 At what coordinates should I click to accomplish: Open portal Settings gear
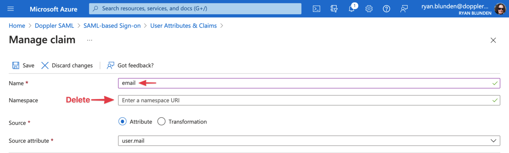369,9
